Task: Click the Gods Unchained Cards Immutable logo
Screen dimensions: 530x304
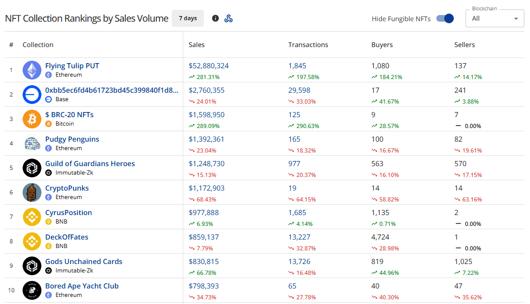Action: pos(32,266)
